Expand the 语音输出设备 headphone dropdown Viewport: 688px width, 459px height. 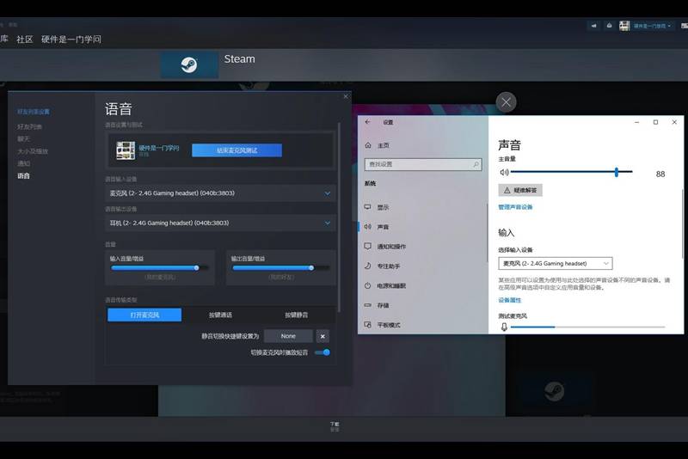(221, 223)
